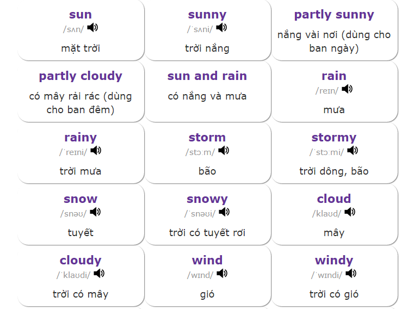Click the speaker icon beside "storm"

[224, 151]
